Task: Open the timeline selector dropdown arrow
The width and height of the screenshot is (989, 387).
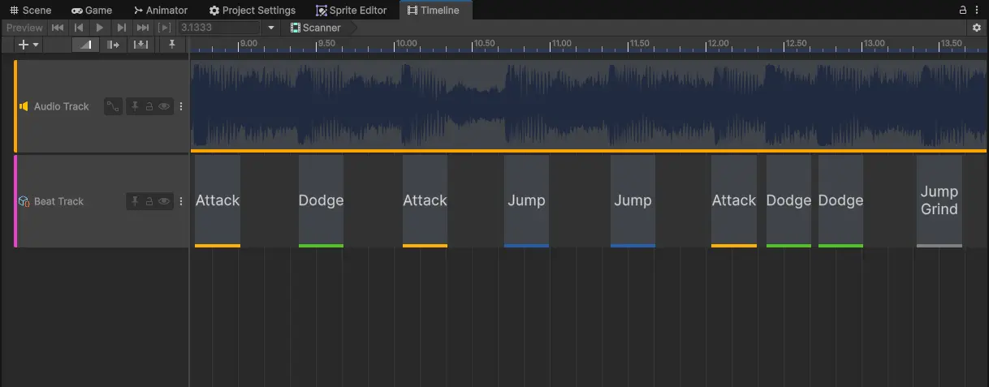Action: pos(271,28)
